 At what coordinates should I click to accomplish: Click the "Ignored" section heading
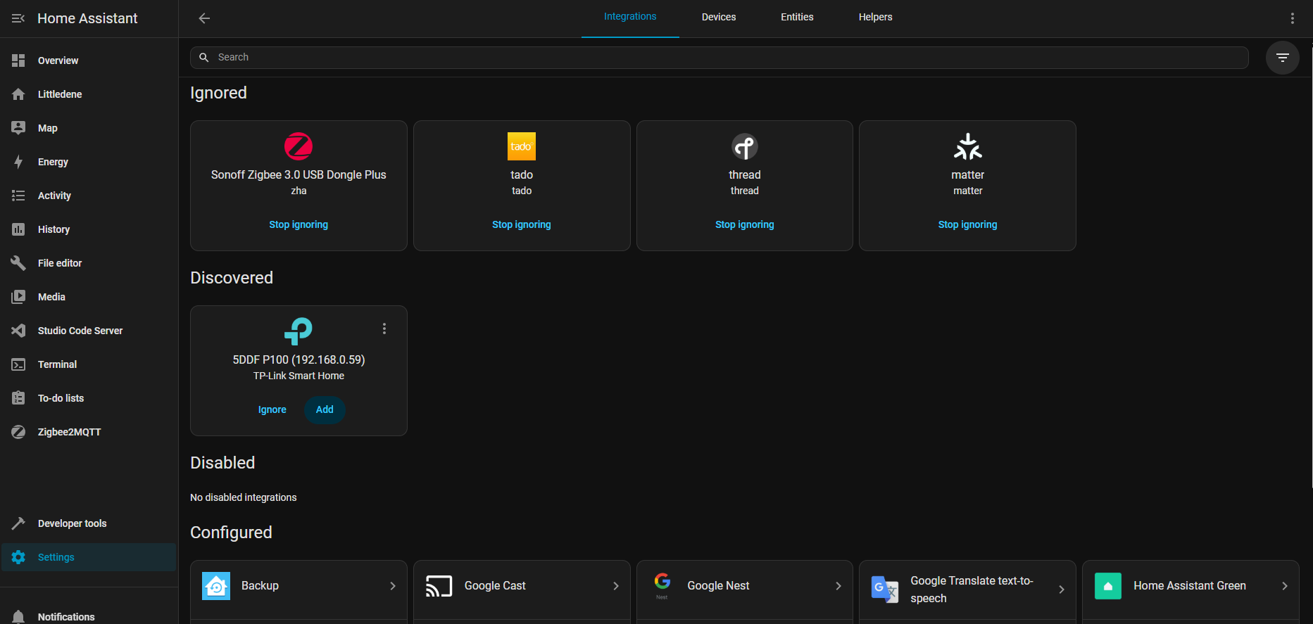click(218, 93)
